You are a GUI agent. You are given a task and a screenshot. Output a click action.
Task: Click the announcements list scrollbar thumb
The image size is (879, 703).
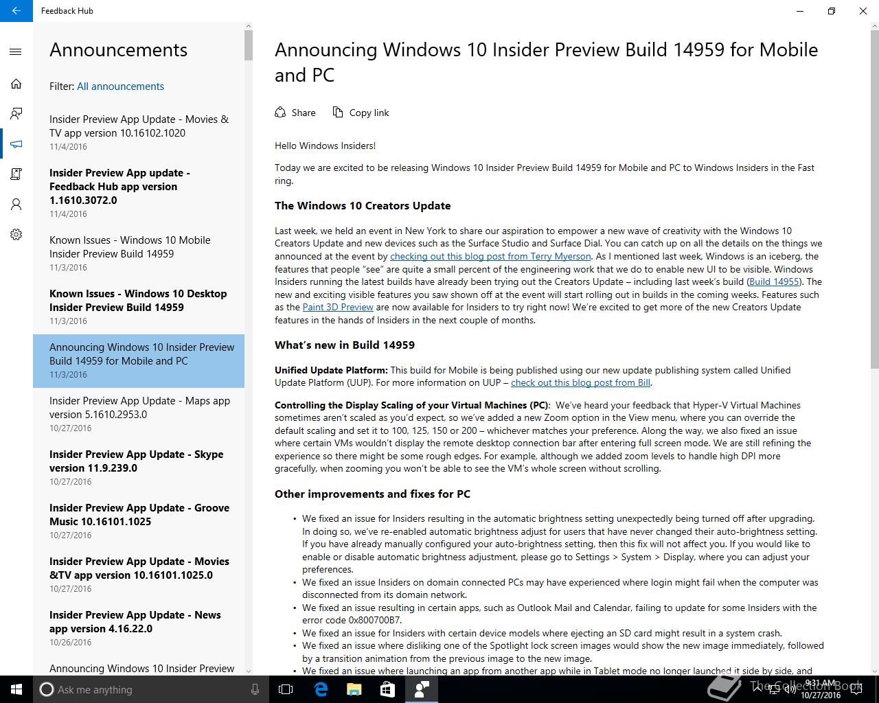[x=249, y=45]
